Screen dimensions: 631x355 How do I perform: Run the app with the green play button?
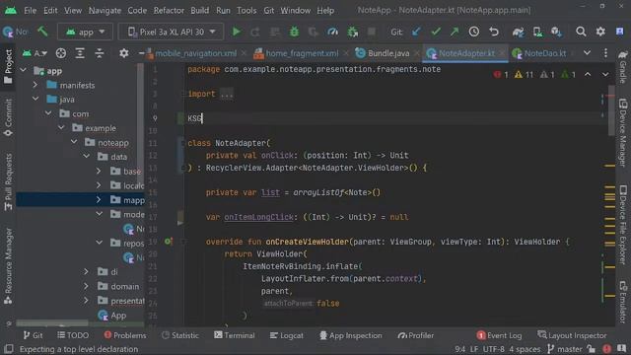coord(237,32)
